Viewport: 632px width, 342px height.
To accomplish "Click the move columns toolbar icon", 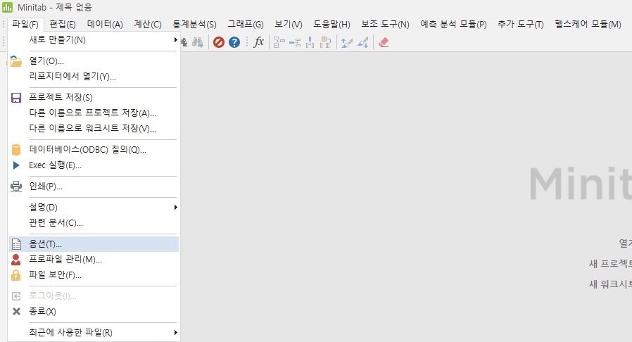I will [326, 42].
